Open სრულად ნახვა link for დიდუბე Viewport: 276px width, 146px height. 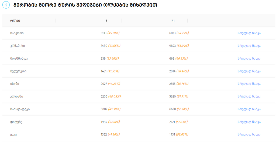pos(249,122)
